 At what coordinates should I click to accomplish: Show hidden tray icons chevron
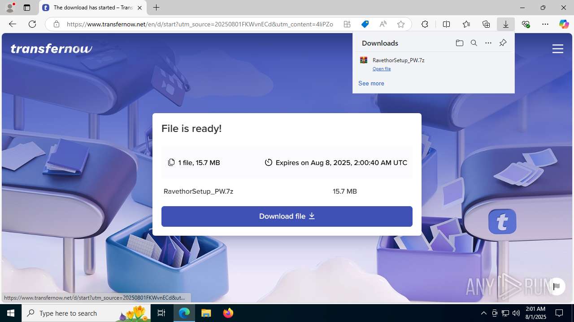(483, 313)
